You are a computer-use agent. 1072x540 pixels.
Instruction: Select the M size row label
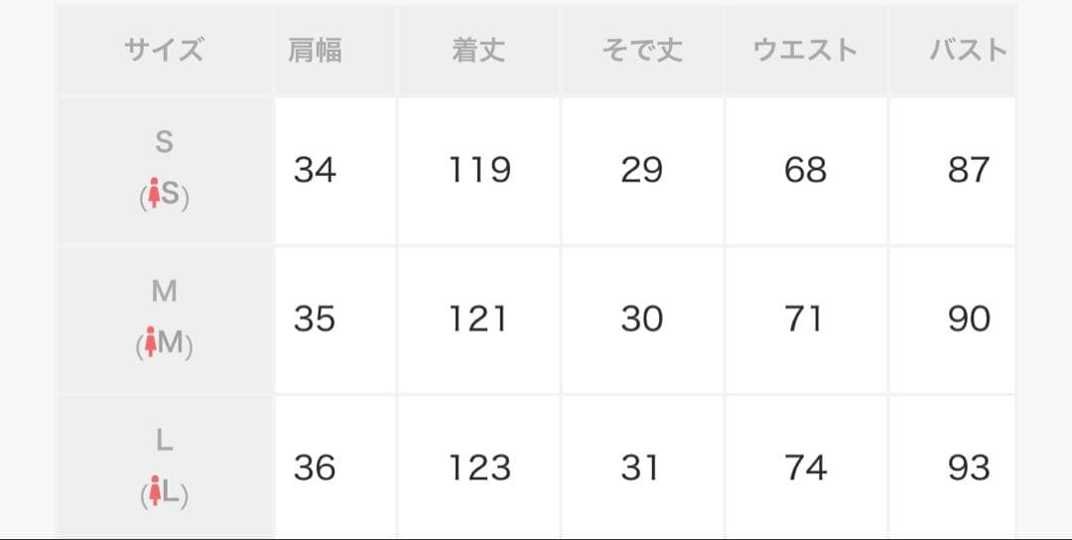pyautogui.click(x=164, y=292)
